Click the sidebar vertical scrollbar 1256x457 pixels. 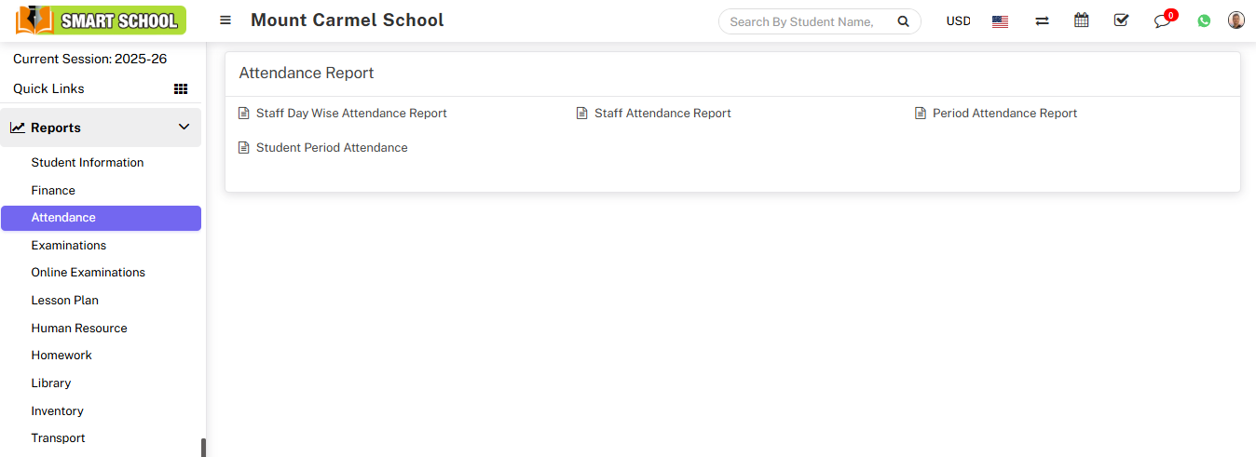pyautogui.click(x=203, y=447)
